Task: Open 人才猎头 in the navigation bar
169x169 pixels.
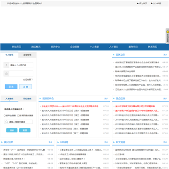Action: [x=114, y=47]
